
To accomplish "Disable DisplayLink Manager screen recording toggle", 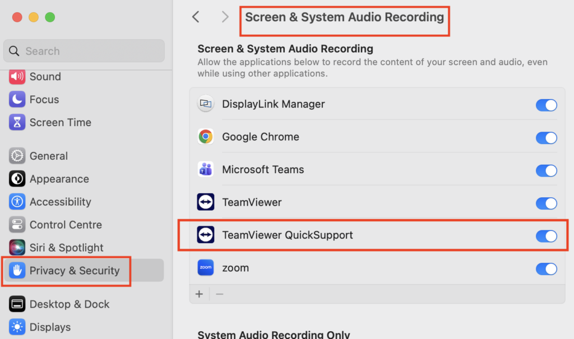I will pos(546,105).
